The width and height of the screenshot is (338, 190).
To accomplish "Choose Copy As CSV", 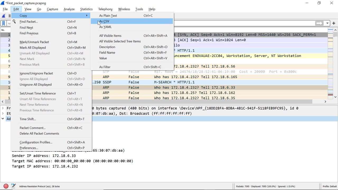I will (132, 21).
